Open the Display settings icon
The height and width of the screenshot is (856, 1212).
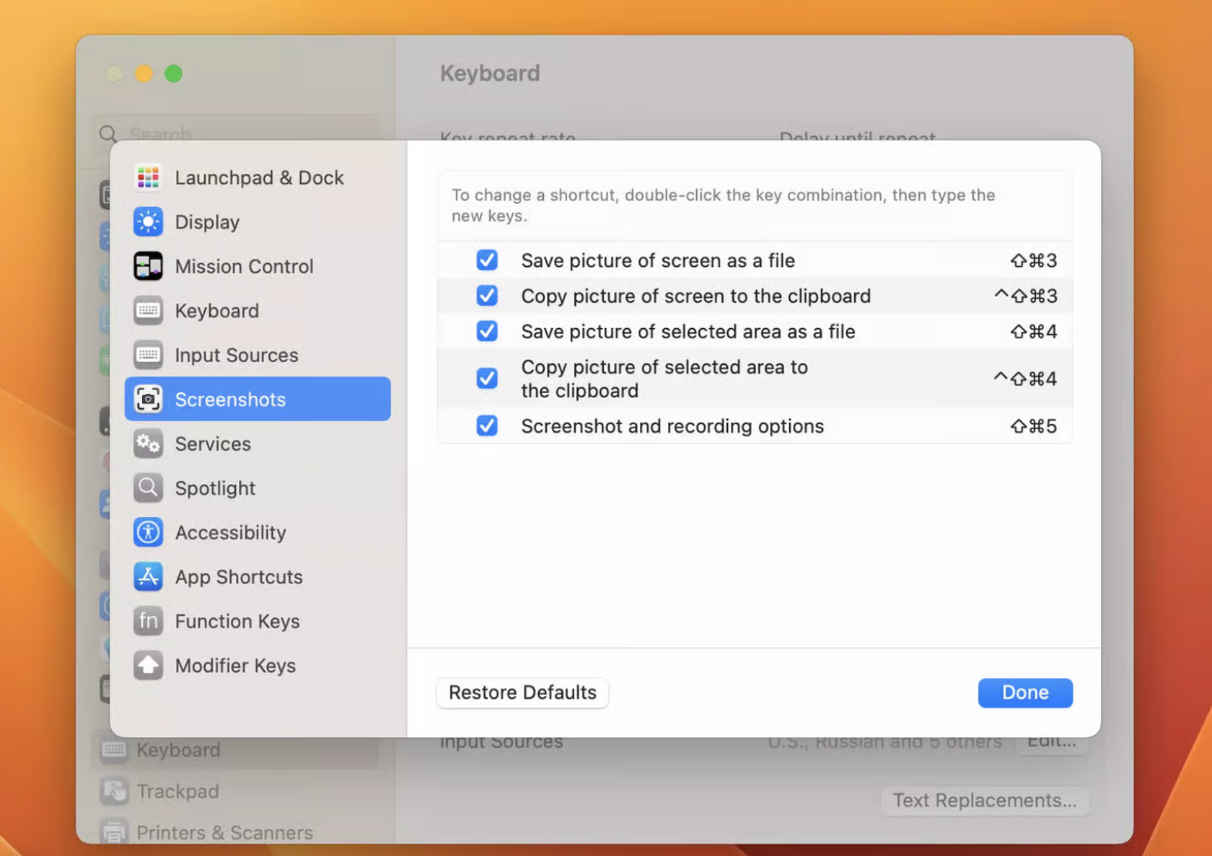coord(148,222)
